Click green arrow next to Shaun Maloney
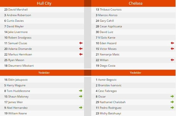This screenshot has width=176, height=116. tap(81, 96)
